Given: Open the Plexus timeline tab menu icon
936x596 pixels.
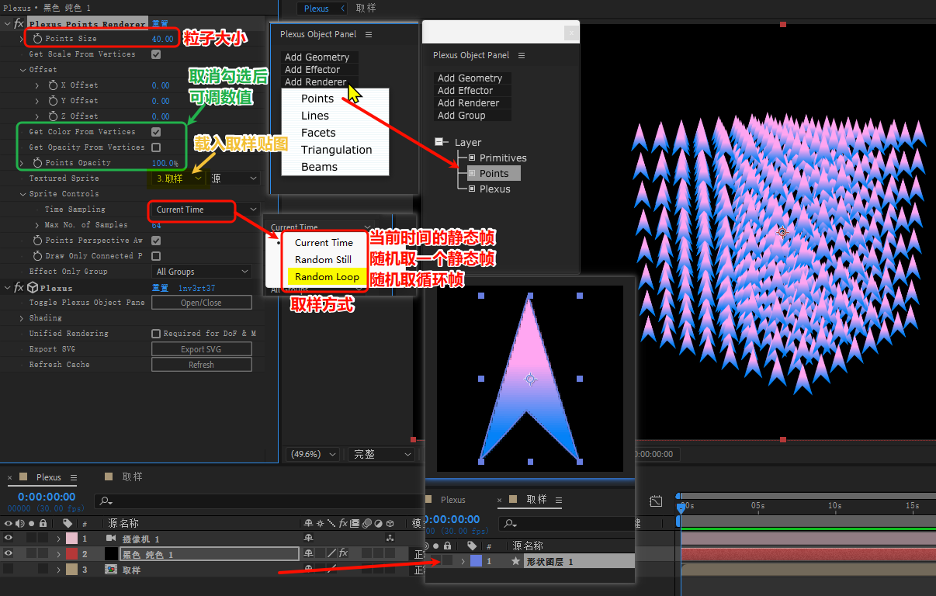Looking at the screenshot, I should (74, 477).
